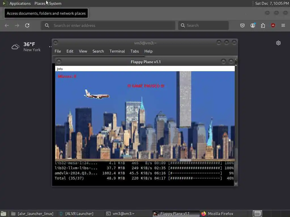Click the amdvlk-2024.Q3.3 download line
Screen dimensions: 290x217
pos(144,173)
